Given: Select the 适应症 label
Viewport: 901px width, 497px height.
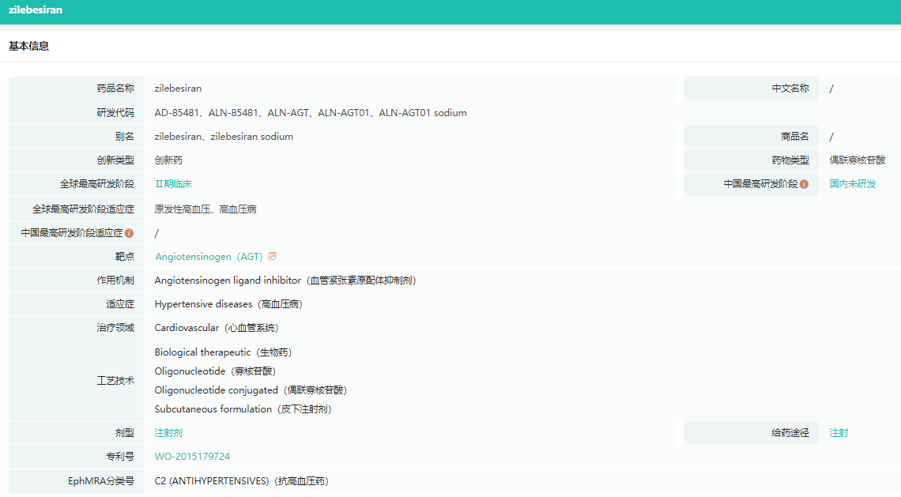Looking at the screenshot, I should tap(119, 304).
